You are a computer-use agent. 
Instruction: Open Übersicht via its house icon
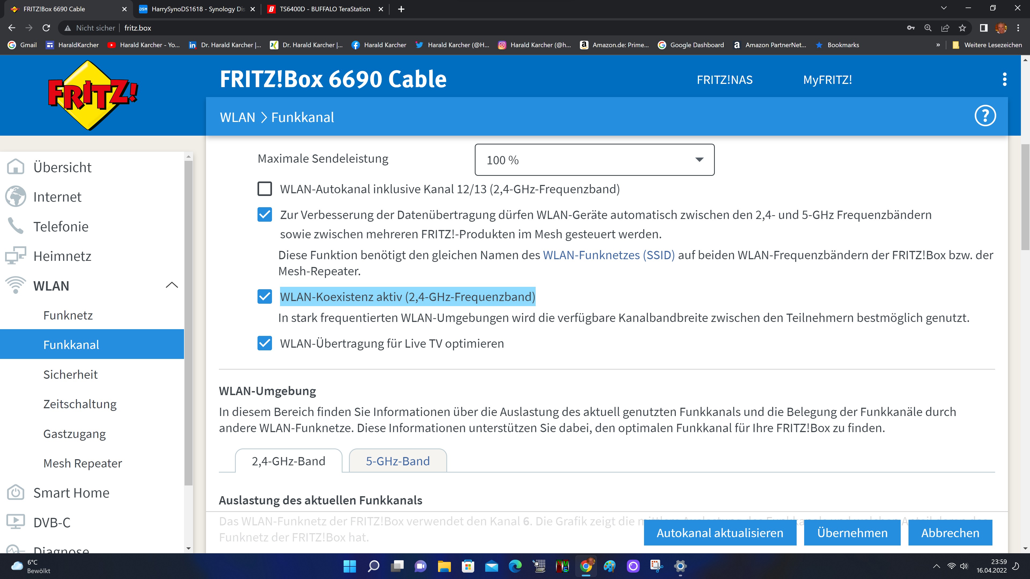point(16,167)
